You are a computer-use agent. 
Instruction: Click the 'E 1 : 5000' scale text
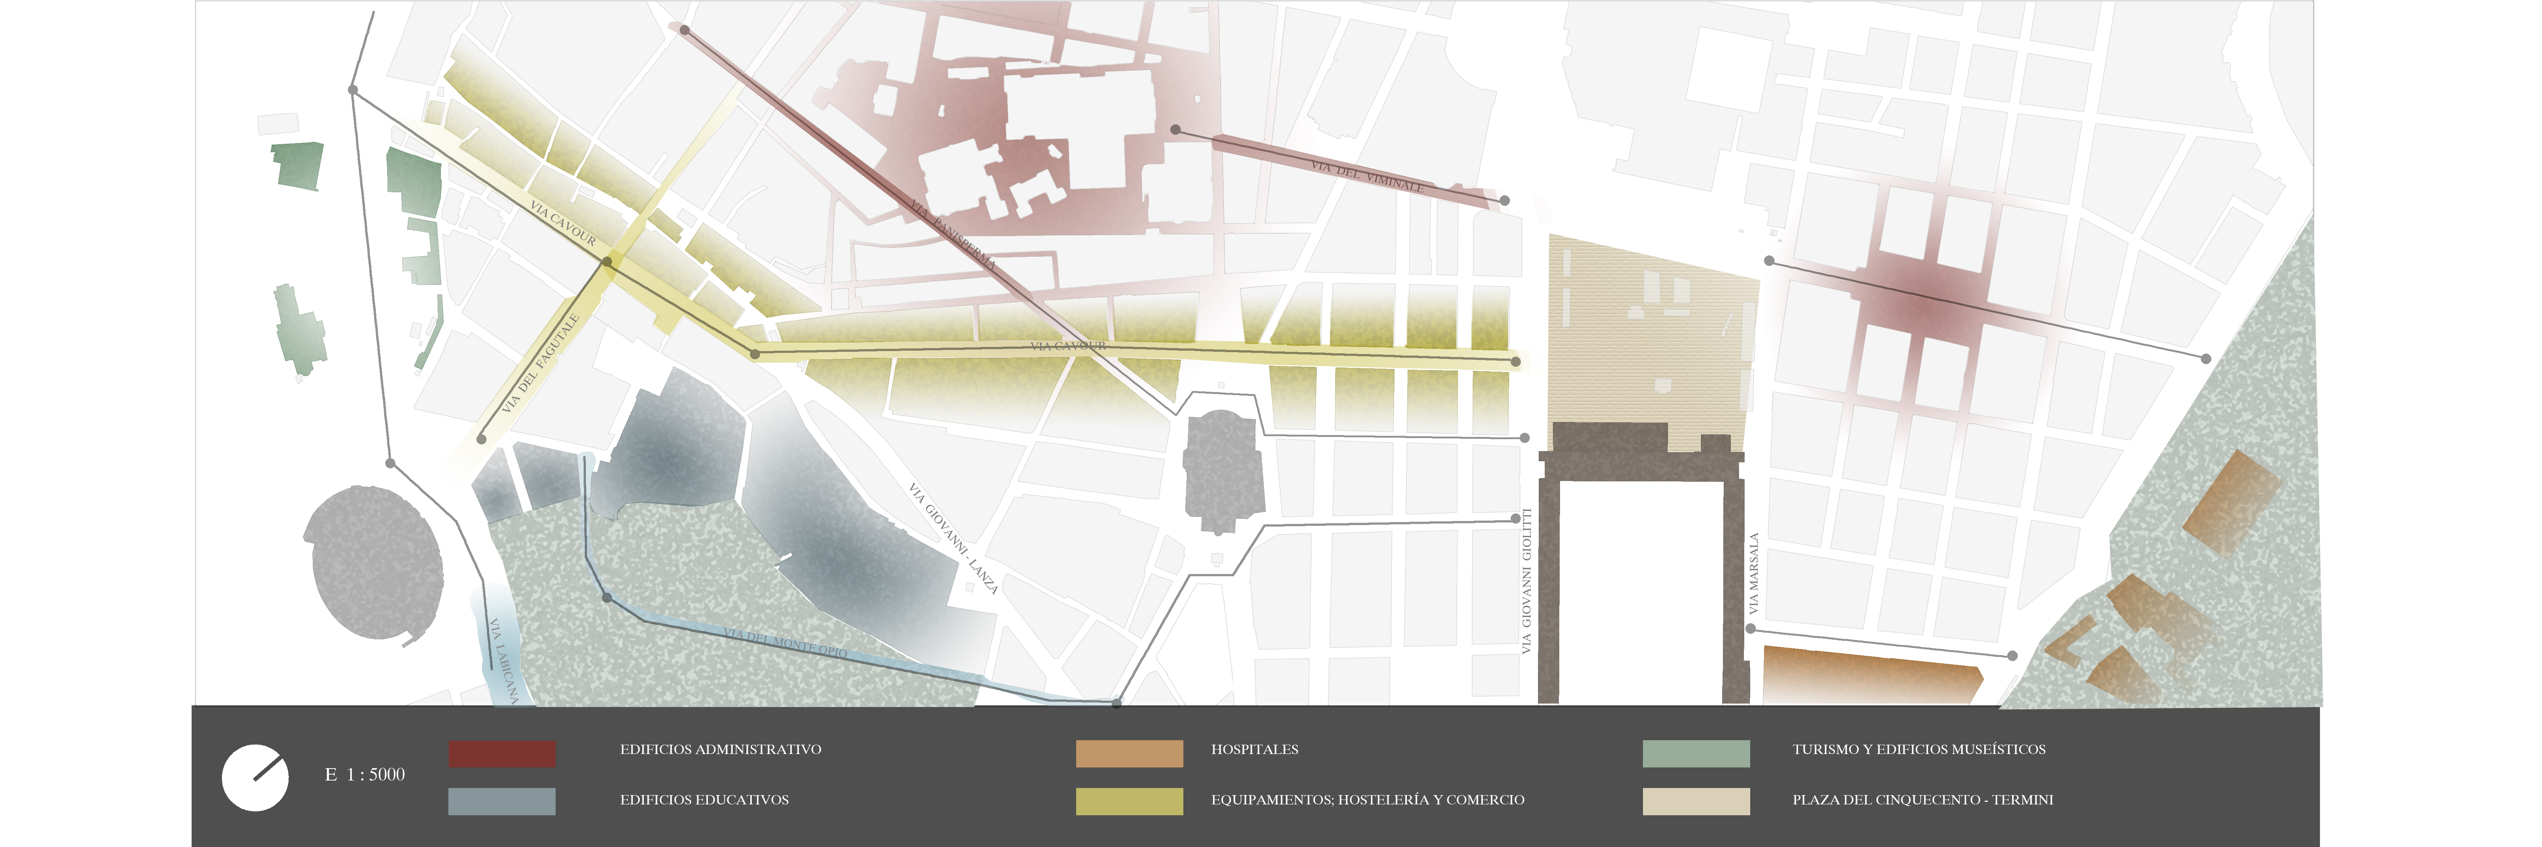365,775
